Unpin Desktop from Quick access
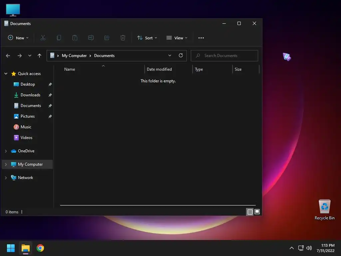Screen dimensions: 341x256 tap(50, 84)
